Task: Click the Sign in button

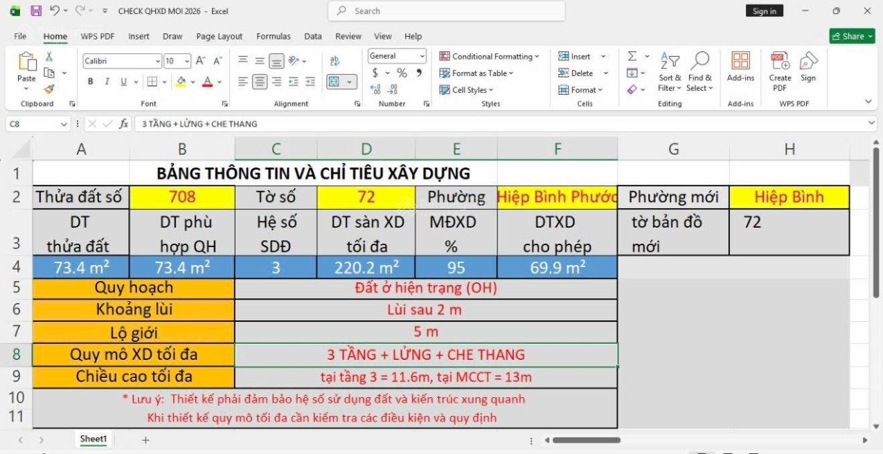Action: tap(765, 11)
